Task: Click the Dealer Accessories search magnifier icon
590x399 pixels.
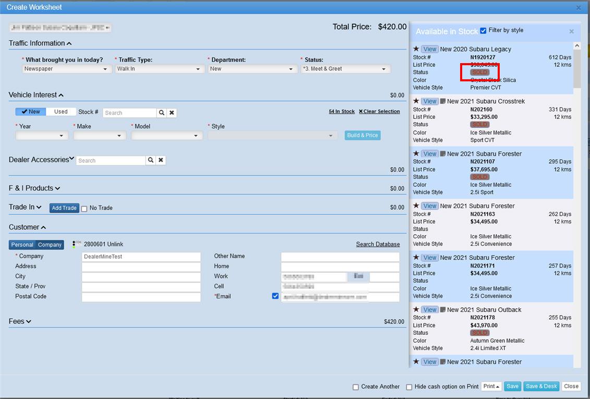Action: [151, 160]
